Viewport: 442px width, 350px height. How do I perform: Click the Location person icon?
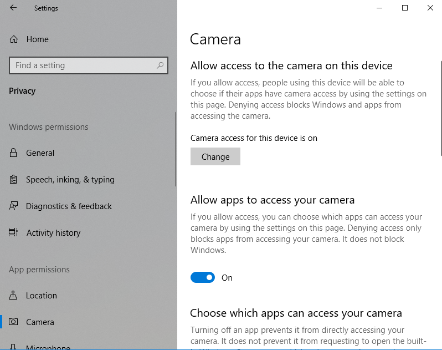[x=14, y=296]
